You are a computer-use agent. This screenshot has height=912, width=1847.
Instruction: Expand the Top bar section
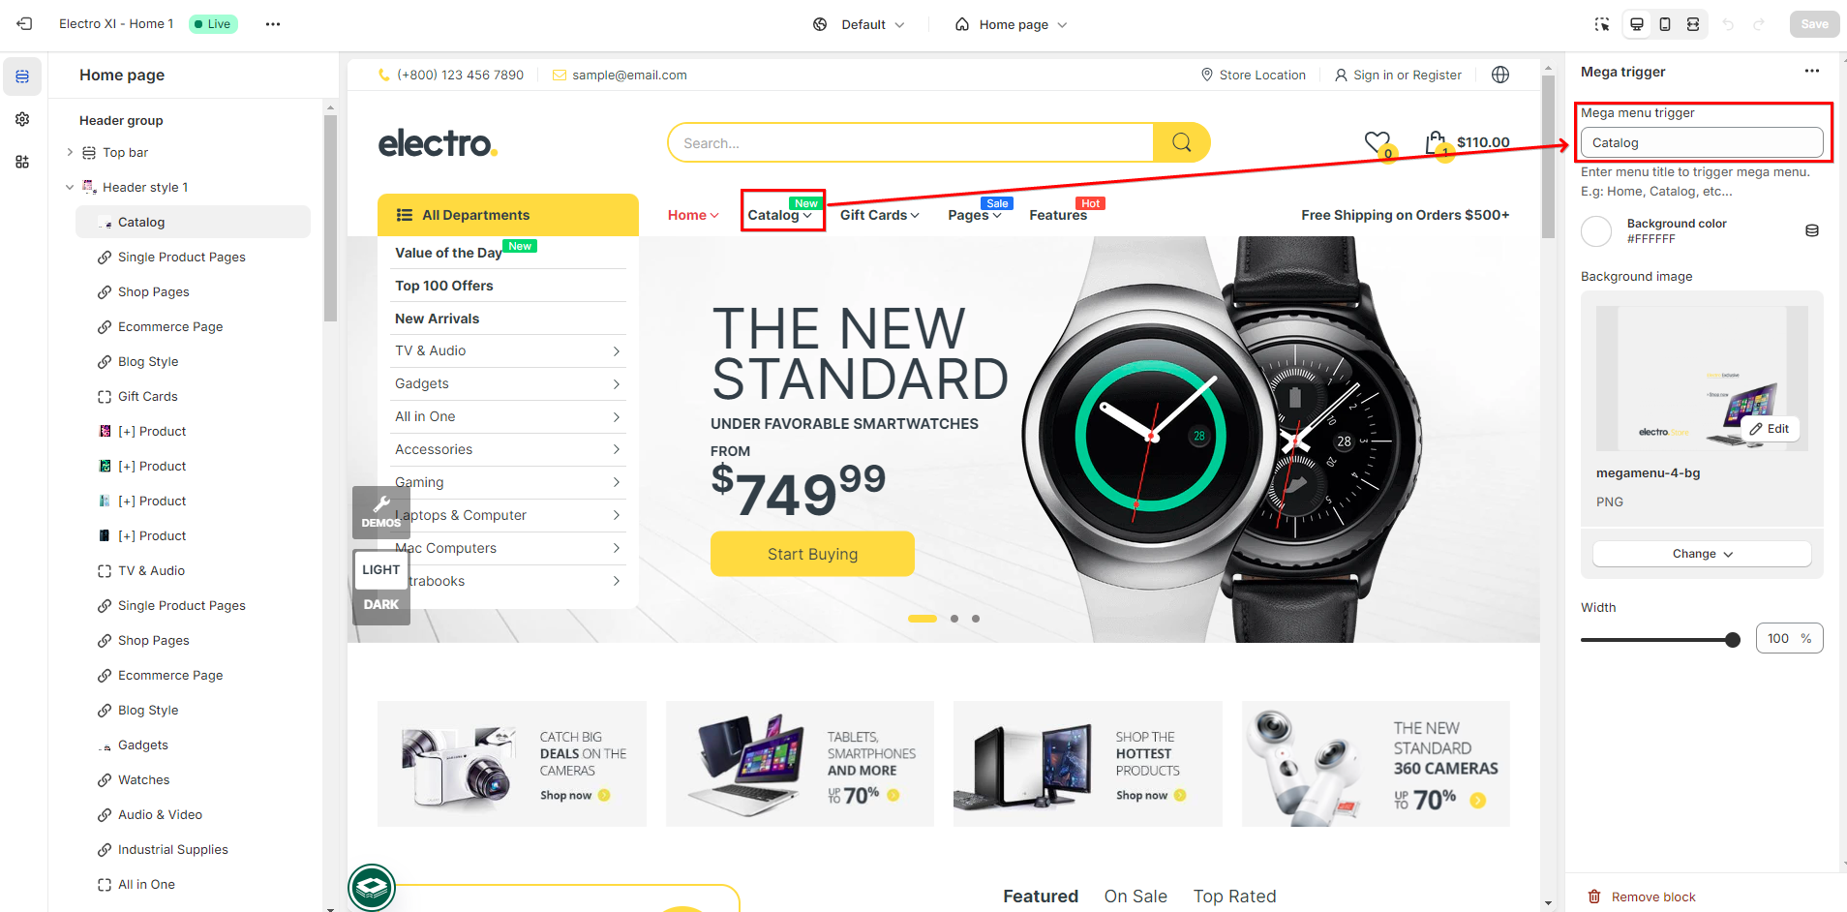tap(70, 152)
